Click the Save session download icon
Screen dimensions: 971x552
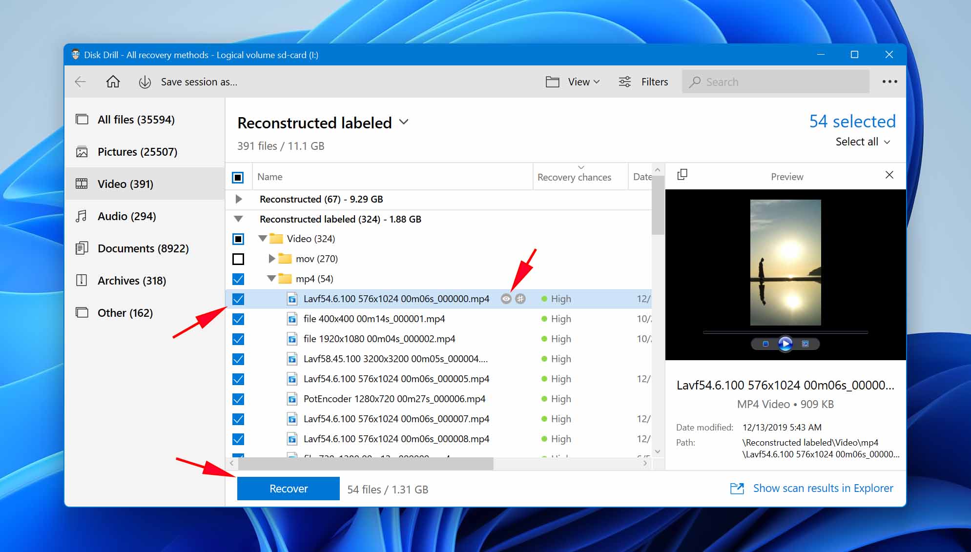[145, 82]
